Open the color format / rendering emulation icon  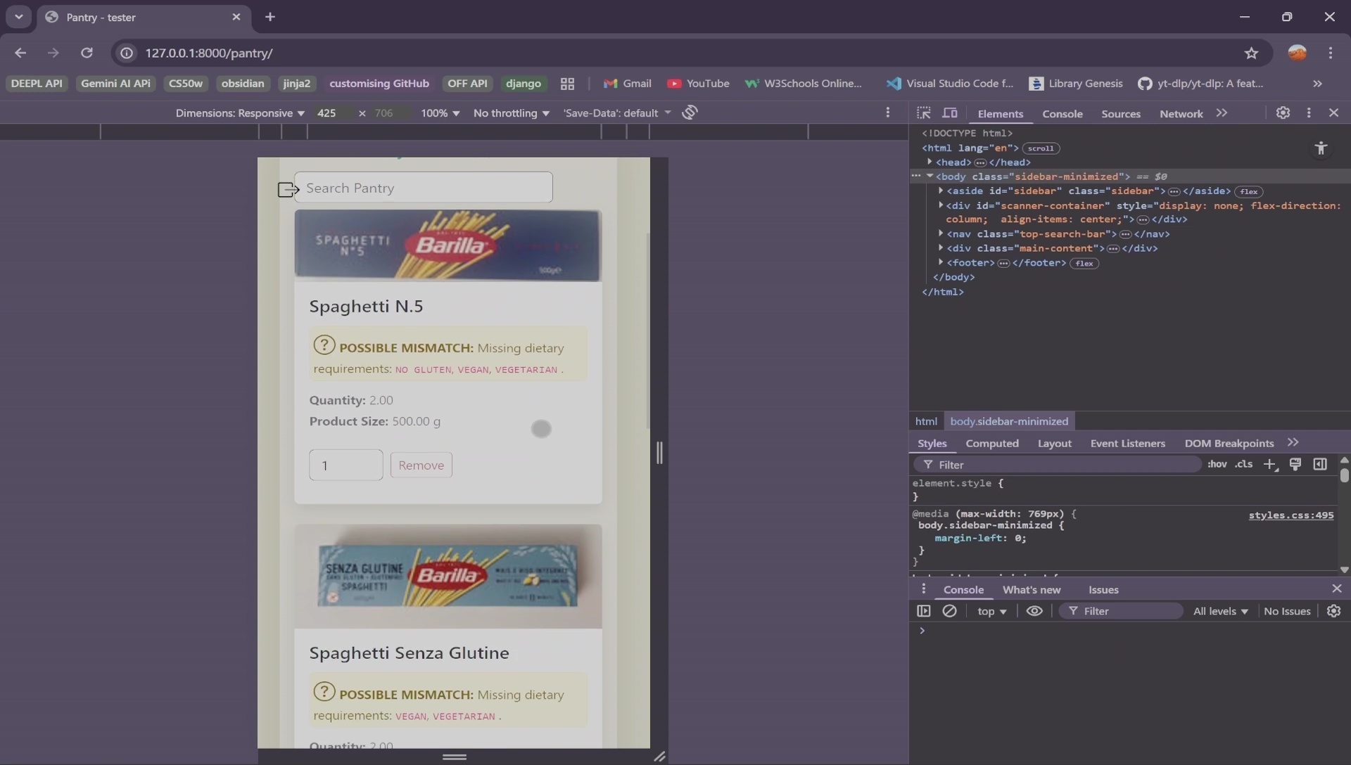(x=1297, y=465)
